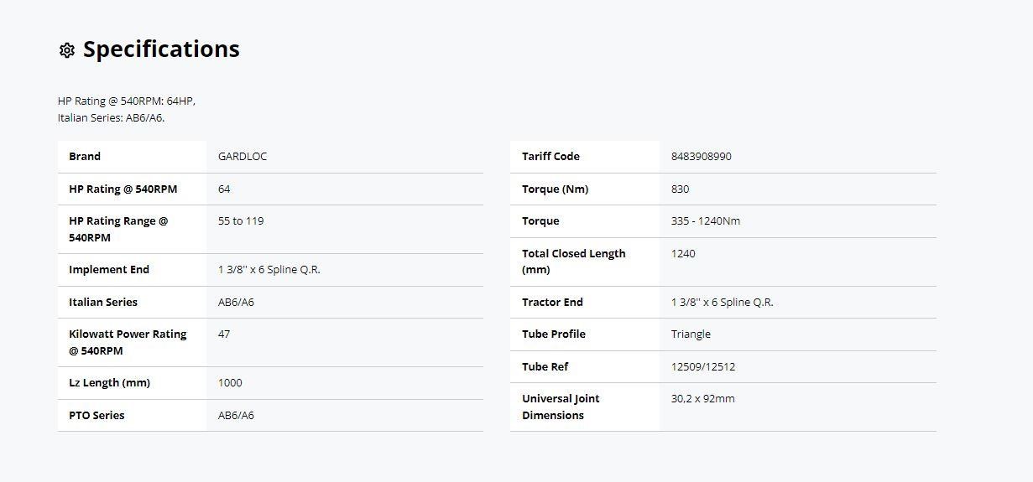This screenshot has width=1033, height=482.
Task: Click the Universal Joint Dimensions value
Action: tap(702, 399)
